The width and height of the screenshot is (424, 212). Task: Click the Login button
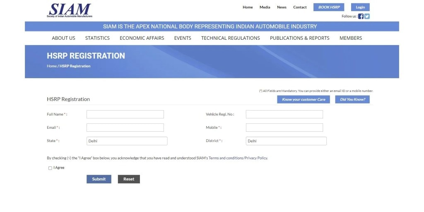point(360,7)
